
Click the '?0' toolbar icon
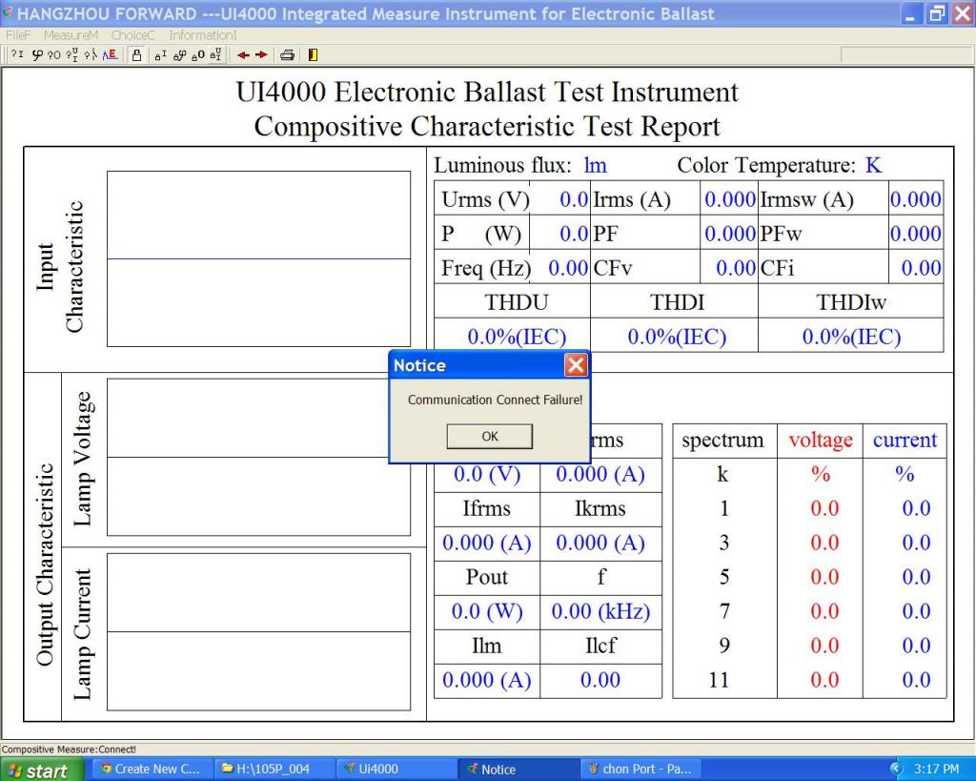(x=54, y=55)
